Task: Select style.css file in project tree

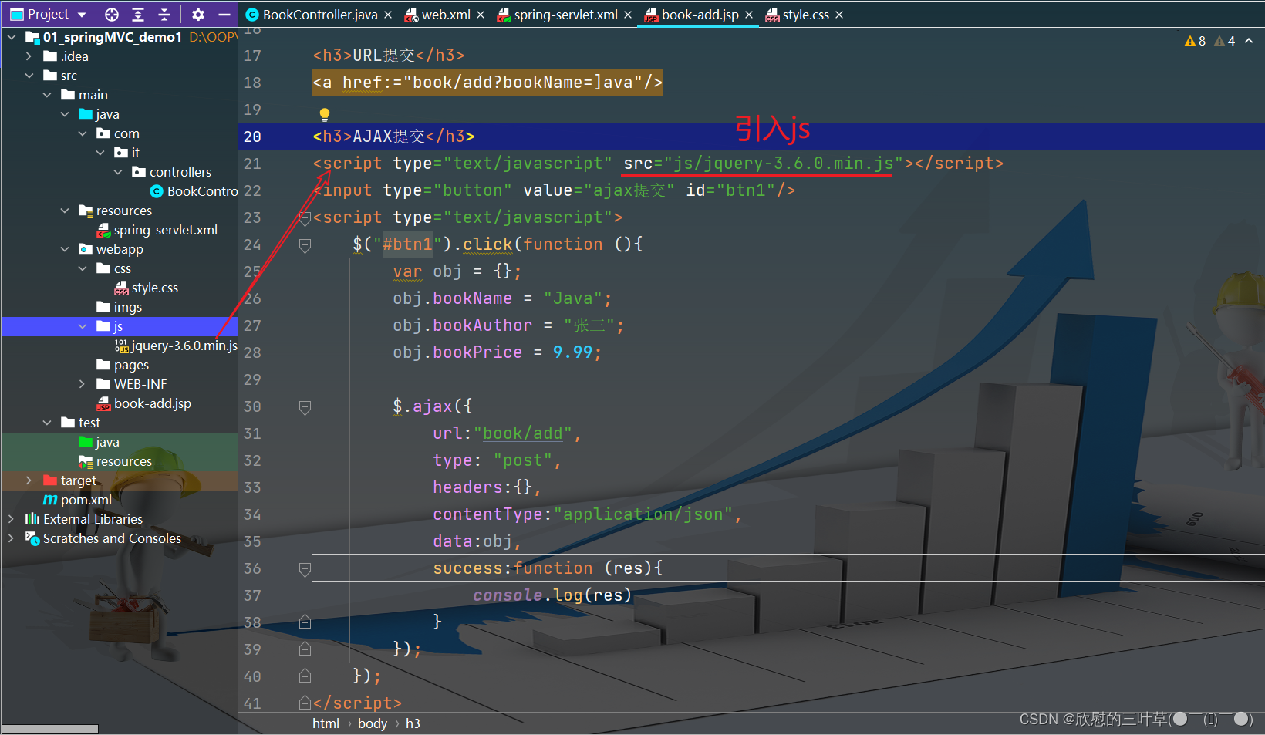Action: 147,288
